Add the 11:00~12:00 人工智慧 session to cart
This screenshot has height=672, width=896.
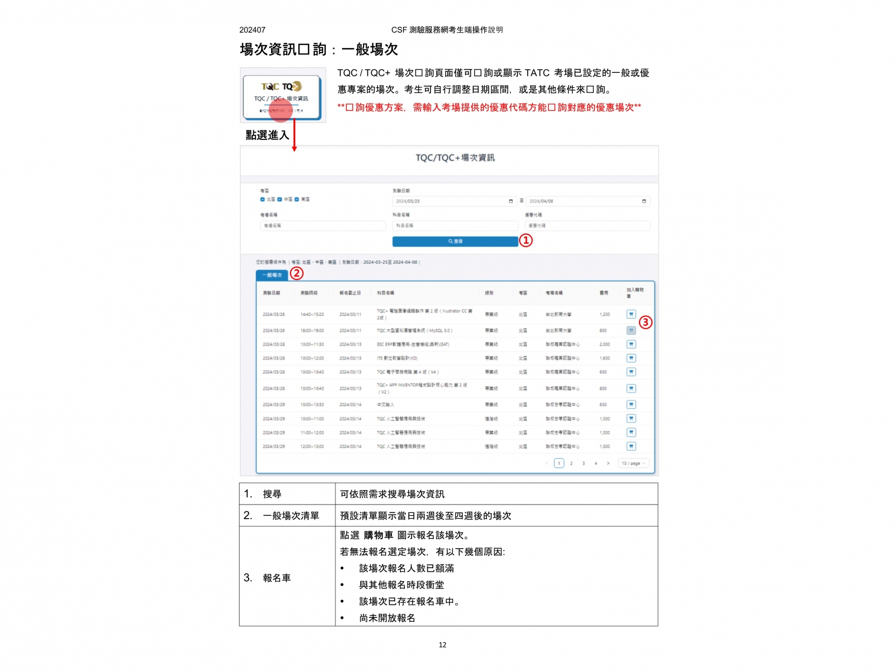(631, 432)
